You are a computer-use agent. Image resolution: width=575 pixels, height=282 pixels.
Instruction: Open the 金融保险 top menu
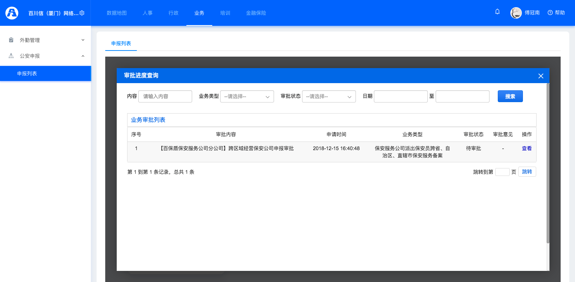click(256, 13)
